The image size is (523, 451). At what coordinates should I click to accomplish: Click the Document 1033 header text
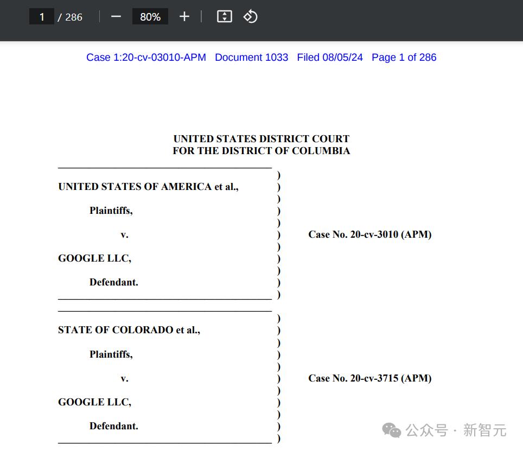pos(252,58)
